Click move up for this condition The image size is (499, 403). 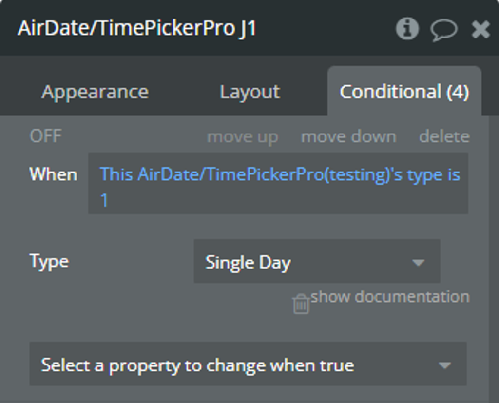pyautogui.click(x=243, y=137)
